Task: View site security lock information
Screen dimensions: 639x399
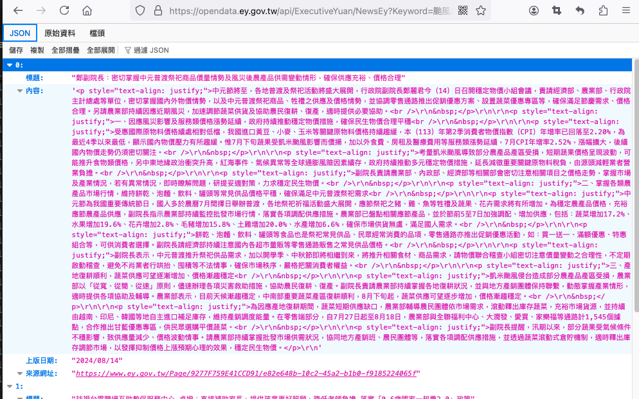Action: pyautogui.click(x=158, y=10)
